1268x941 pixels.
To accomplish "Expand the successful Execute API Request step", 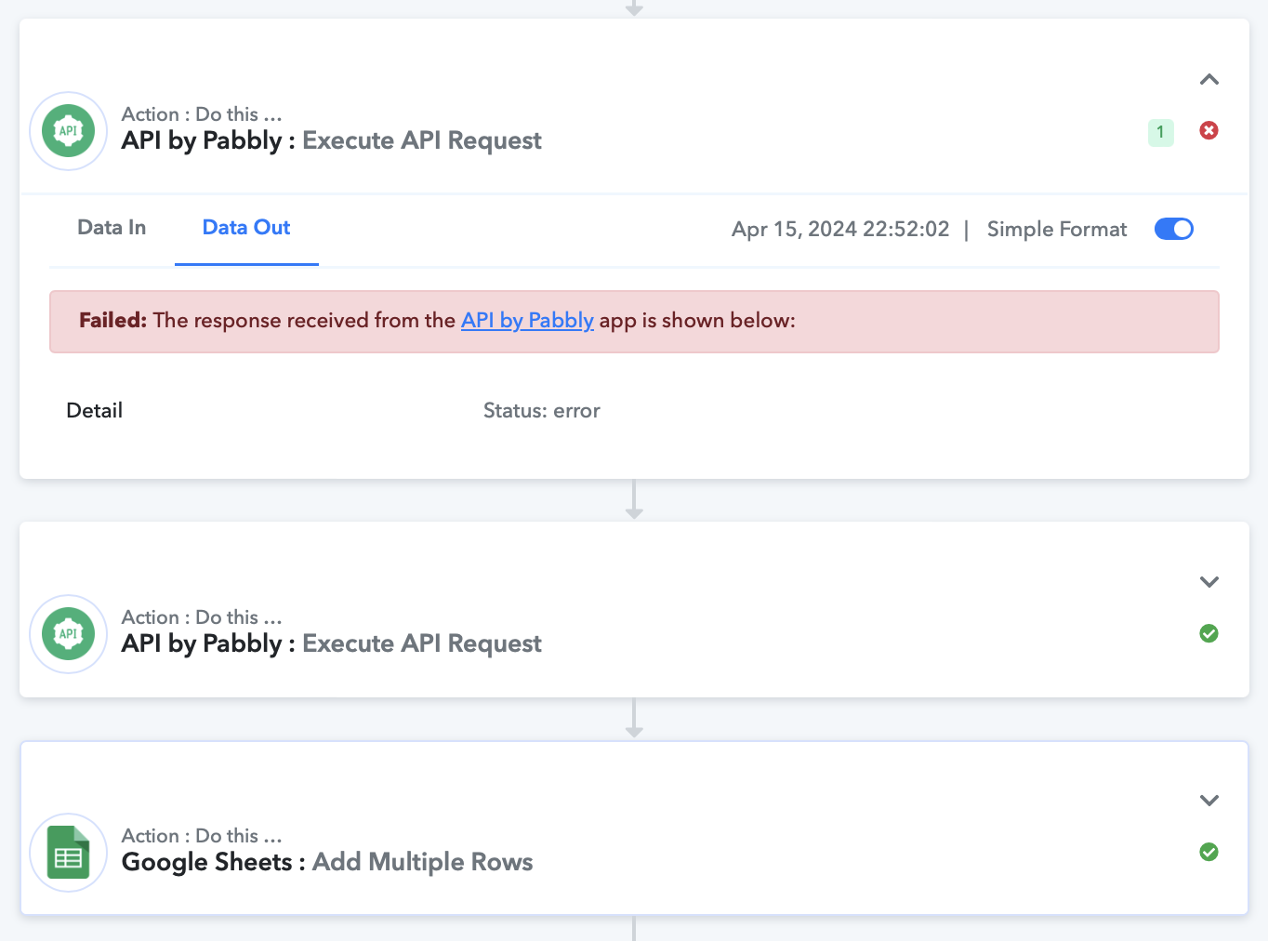I will tap(1209, 582).
